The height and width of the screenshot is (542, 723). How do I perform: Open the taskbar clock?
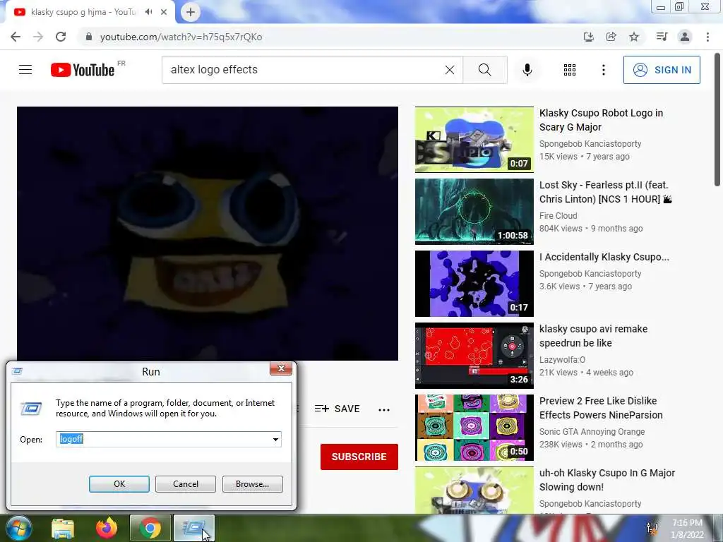pyautogui.click(x=687, y=529)
